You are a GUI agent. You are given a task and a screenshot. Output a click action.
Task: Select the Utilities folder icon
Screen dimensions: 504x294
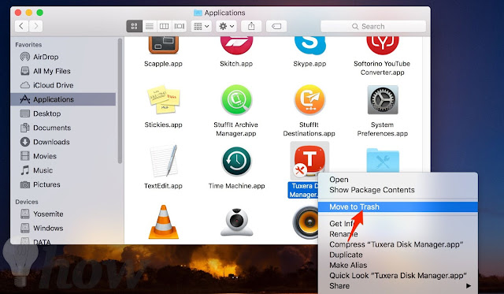[x=383, y=161]
